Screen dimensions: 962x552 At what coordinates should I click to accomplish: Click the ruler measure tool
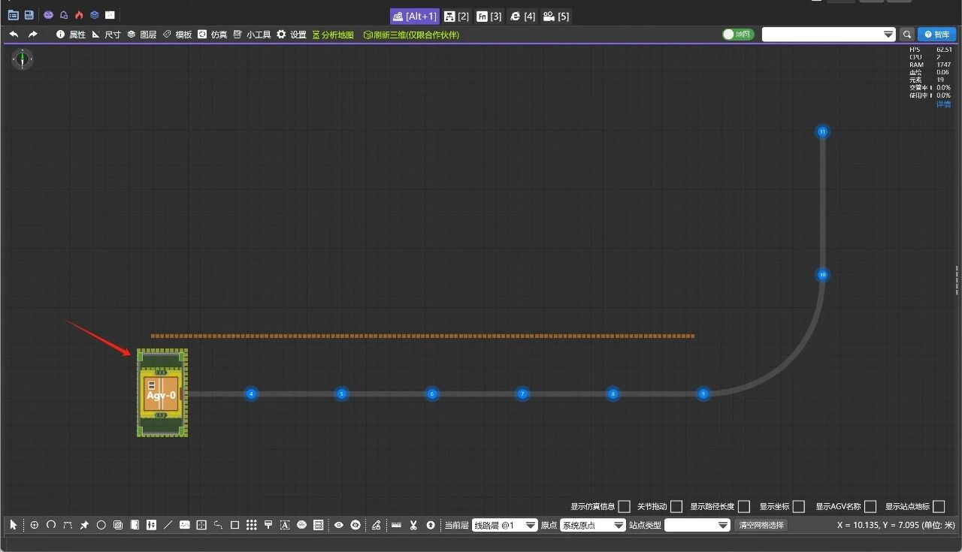click(x=396, y=525)
